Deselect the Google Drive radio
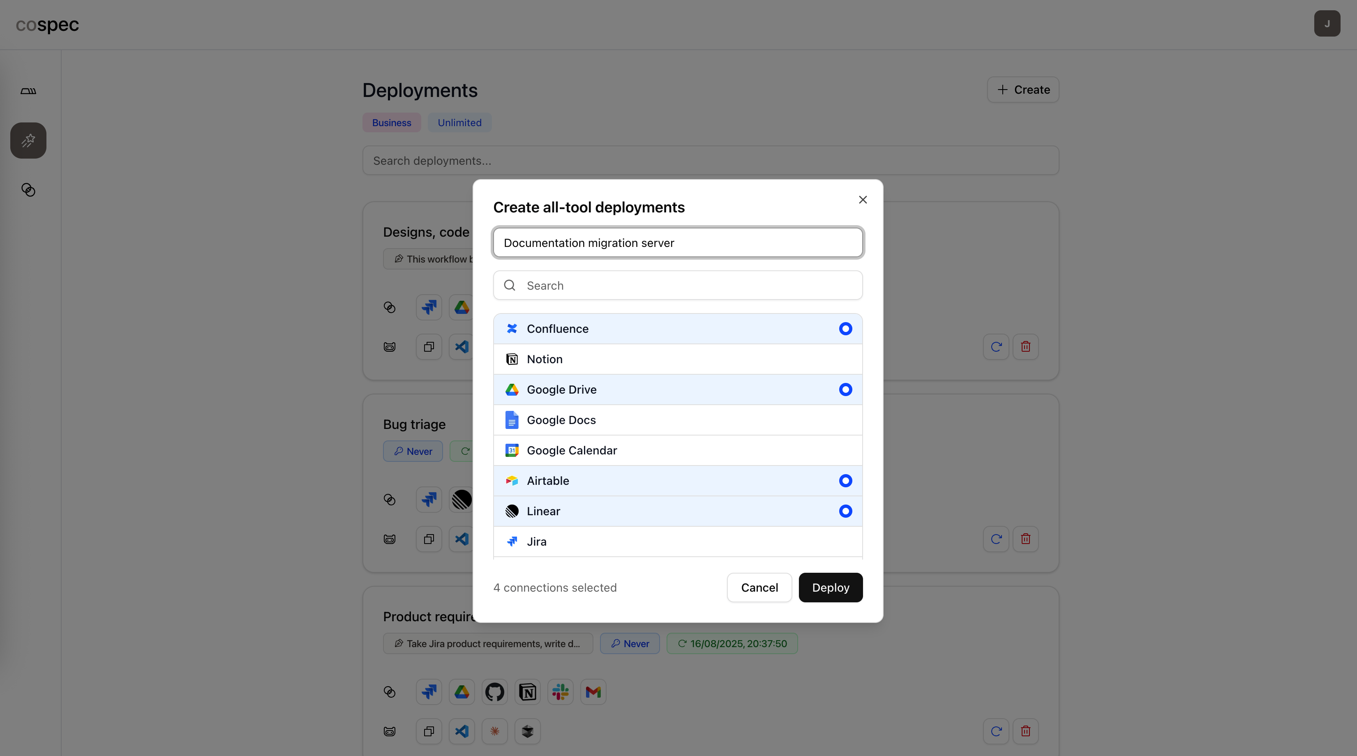This screenshot has height=756, width=1357. point(845,390)
